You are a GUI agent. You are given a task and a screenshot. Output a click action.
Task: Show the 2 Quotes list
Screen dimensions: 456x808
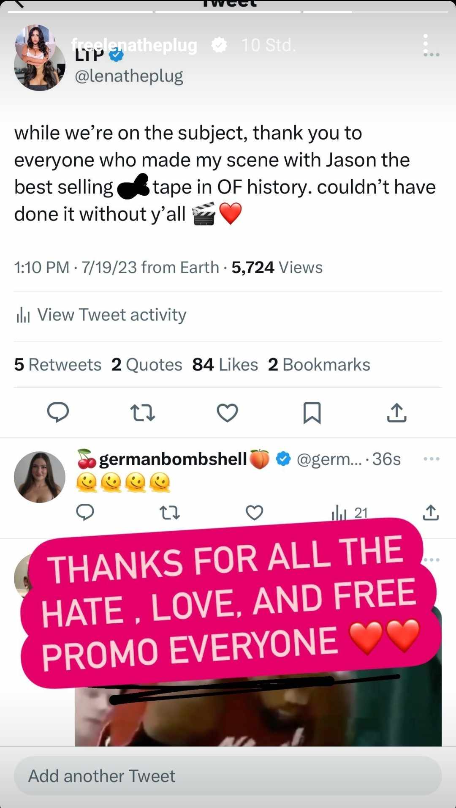point(147,365)
